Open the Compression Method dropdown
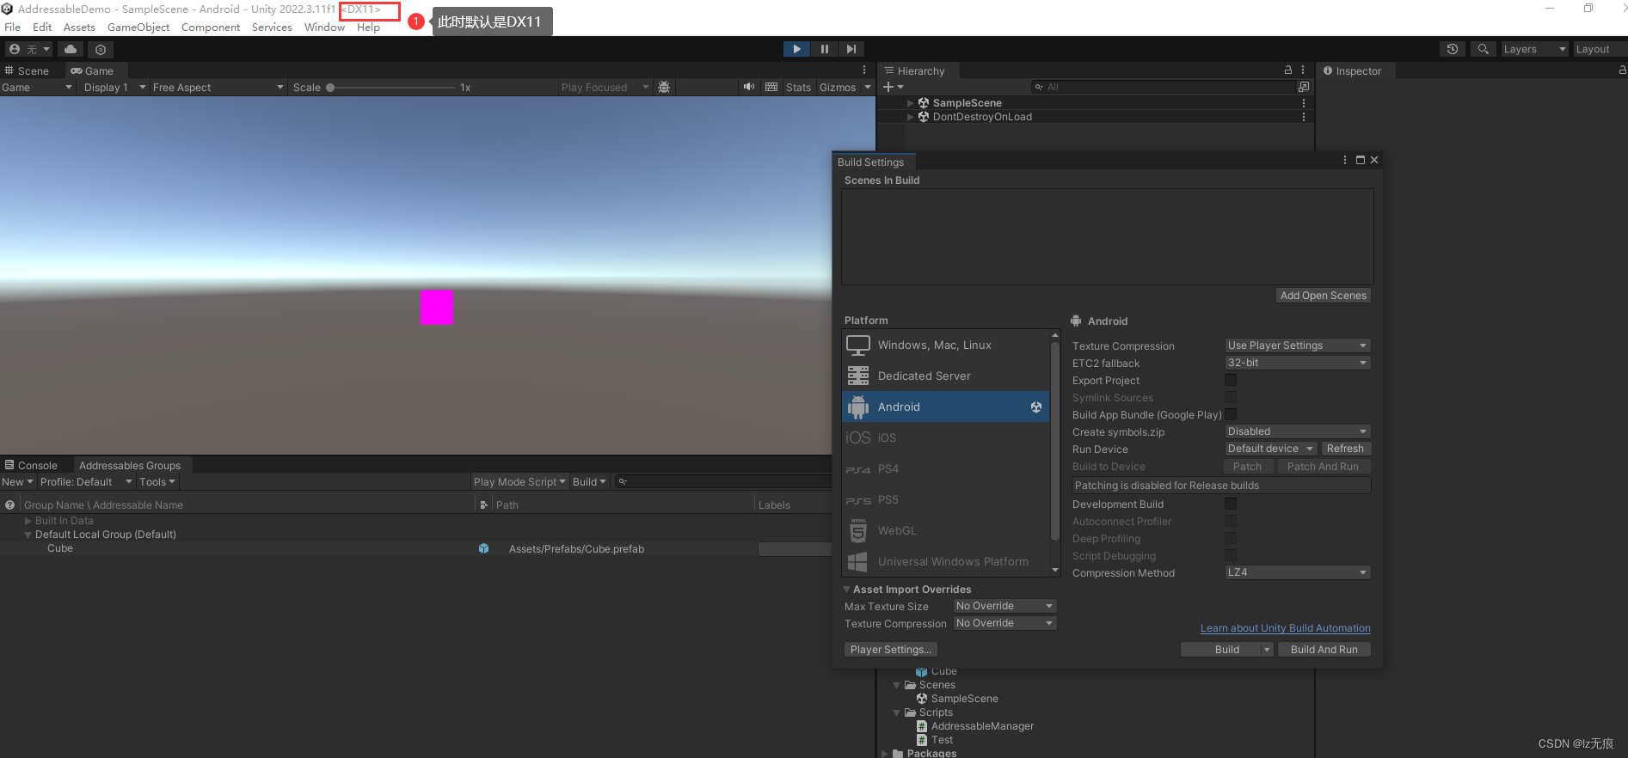 (x=1297, y=572)
